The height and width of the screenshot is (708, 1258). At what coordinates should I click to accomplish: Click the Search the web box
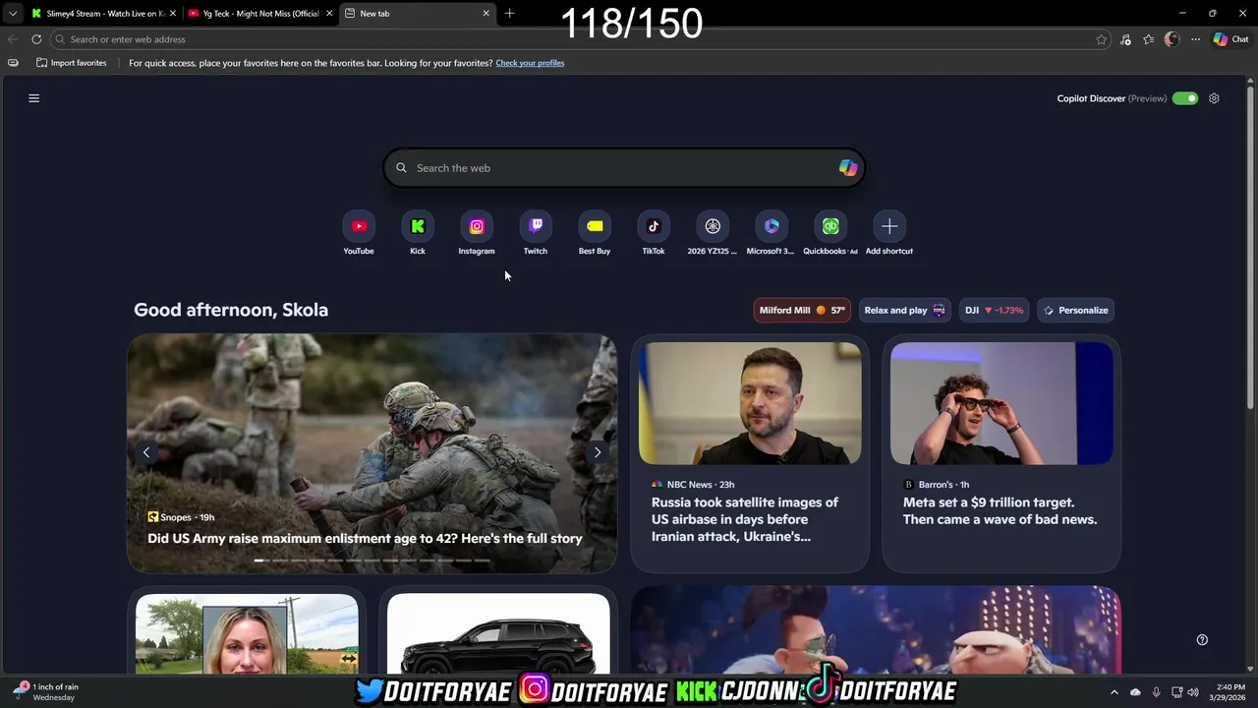tap(624, 168)
